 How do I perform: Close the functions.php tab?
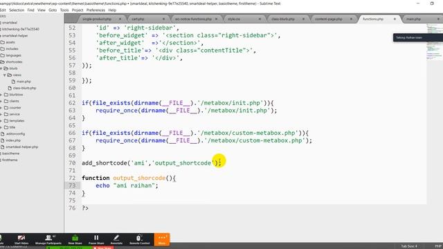(395, 19)
